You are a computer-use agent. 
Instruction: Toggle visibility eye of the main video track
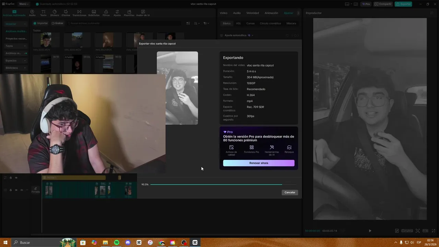click(x=16, y=190)
